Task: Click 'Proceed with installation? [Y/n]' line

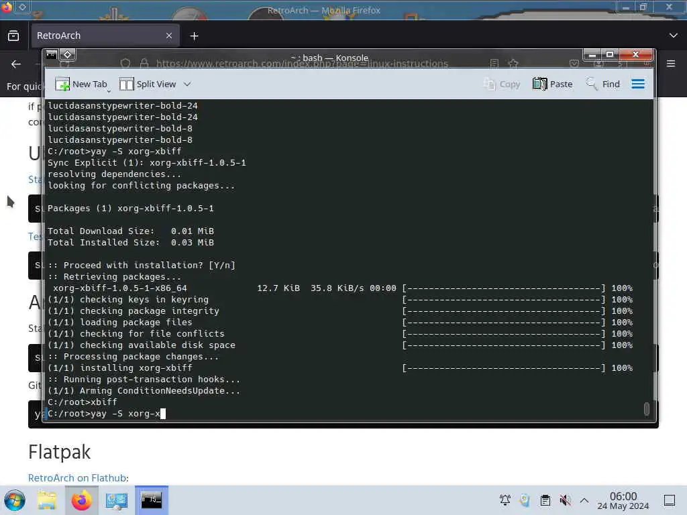Action: click(142, 266)
